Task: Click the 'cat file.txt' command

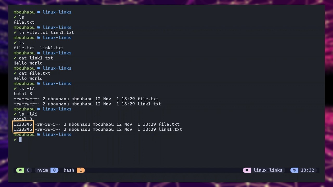Action: [35, 73]
